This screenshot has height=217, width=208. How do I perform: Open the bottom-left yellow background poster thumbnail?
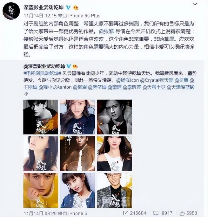pyautogui.click(x=41, y=190)
